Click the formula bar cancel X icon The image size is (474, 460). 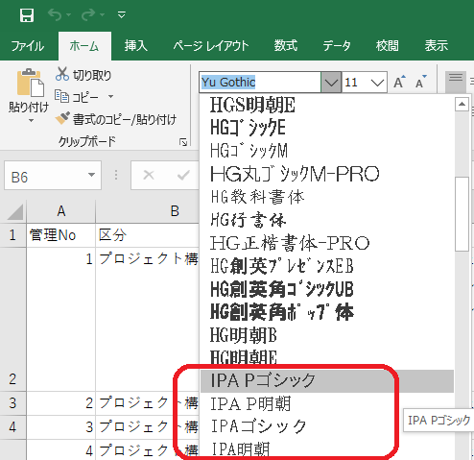point(149,175)
